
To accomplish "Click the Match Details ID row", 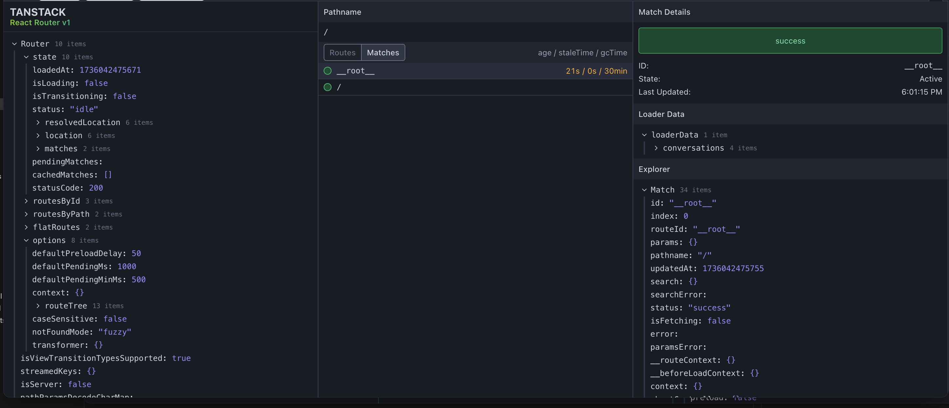I will click(790, 66).
